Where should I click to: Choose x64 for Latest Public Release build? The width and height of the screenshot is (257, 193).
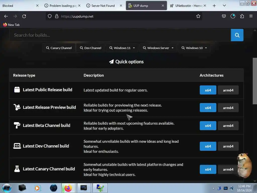[x=208, y=90]
